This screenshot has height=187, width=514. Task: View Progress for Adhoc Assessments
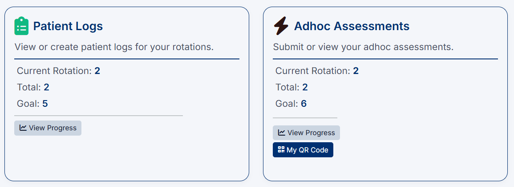tap(307, 132)
